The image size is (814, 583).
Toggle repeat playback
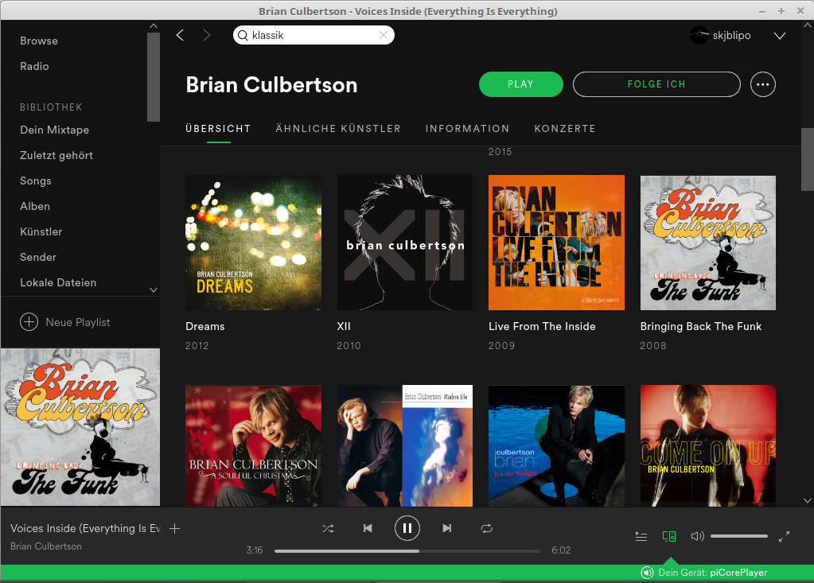(x=486, y=529)
